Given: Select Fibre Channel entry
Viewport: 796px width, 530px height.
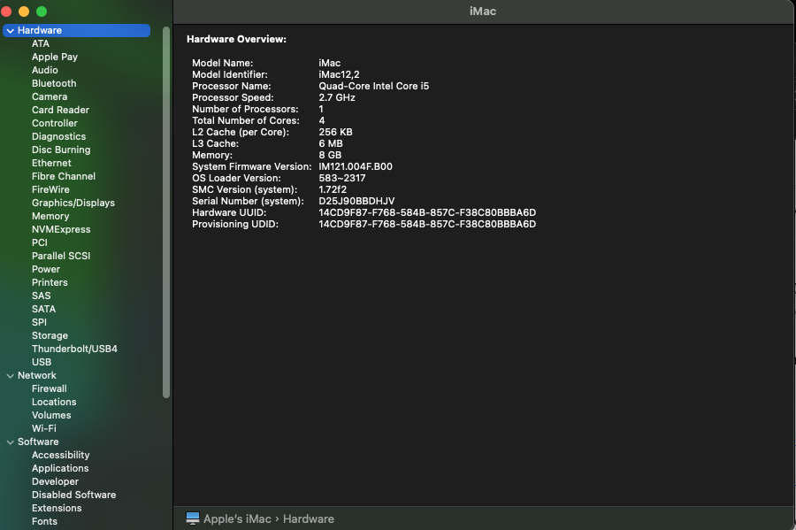Looking at the screenshot, I should [x=64, y=176].
